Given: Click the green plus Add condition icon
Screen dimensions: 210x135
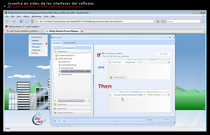Looking at the screenshot, I should click(111, 77).
